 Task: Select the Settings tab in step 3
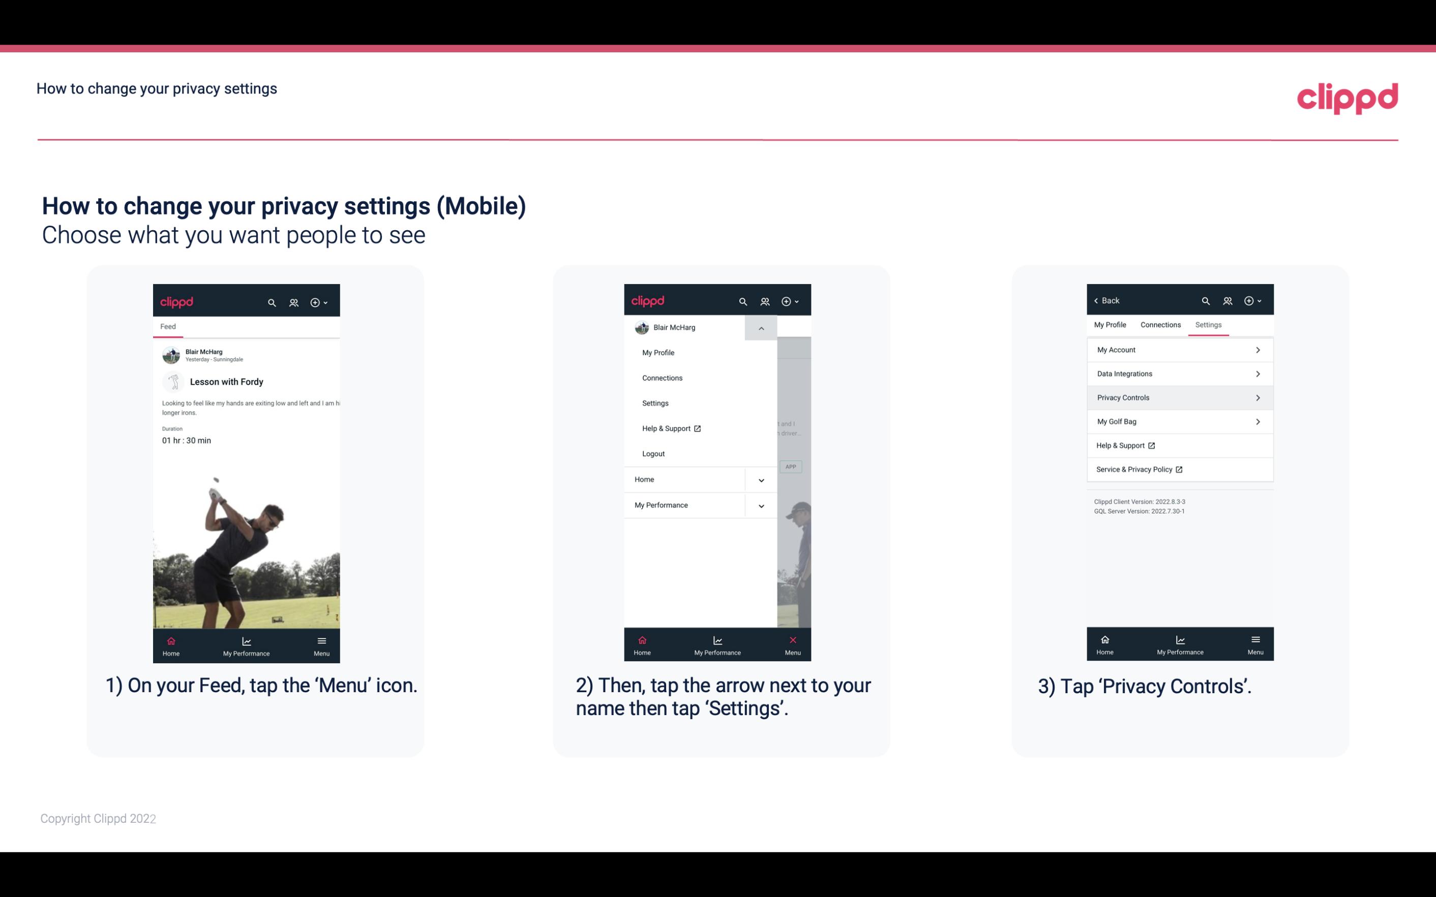(x=1209, y=324)
